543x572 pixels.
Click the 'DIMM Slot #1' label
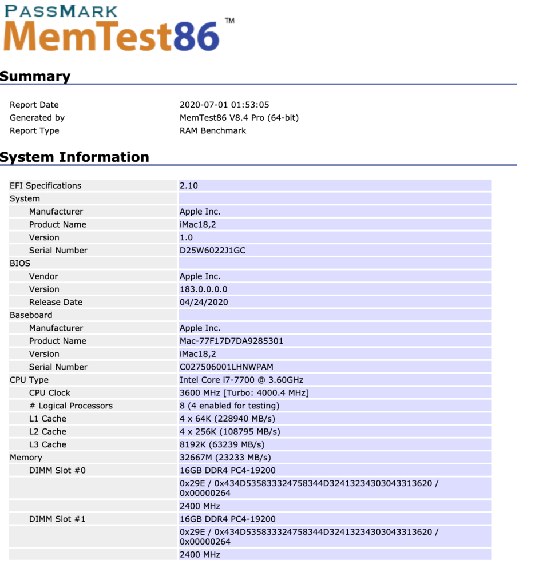coord(57,519)
